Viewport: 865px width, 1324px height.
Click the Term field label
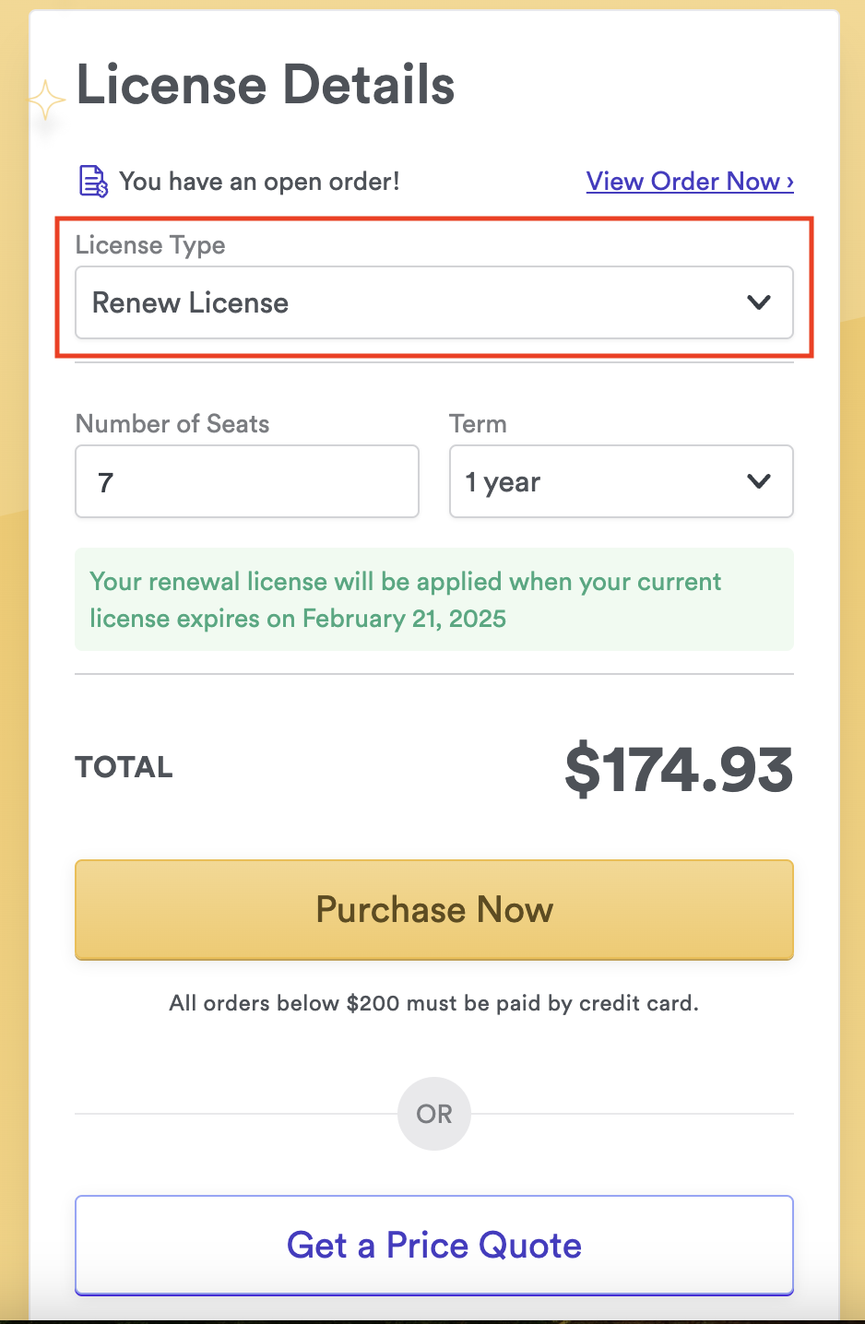(478, 424)
